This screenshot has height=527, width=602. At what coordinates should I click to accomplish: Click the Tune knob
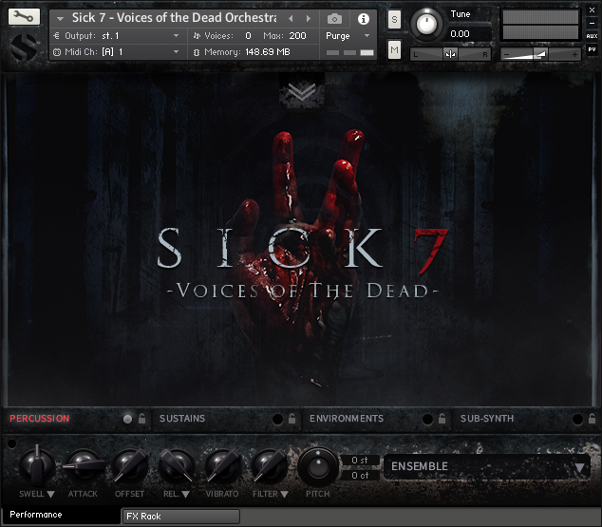click(426, 24)
